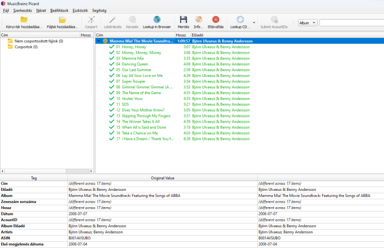Image resolution: width=384 pixels, height=248 pixels.
Task: Open the Eszközök menu
Action: click(x=80, y=11)
